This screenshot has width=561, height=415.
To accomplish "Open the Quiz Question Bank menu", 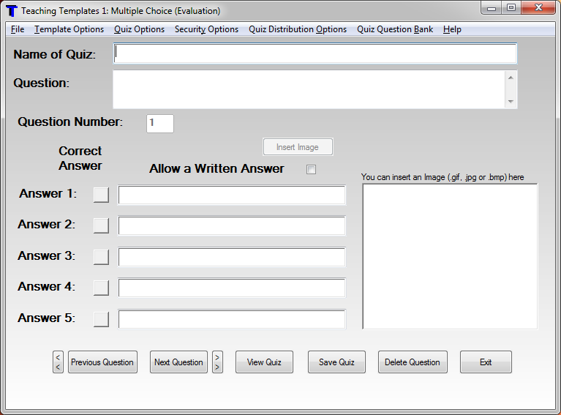I will (x=395, y=29).
